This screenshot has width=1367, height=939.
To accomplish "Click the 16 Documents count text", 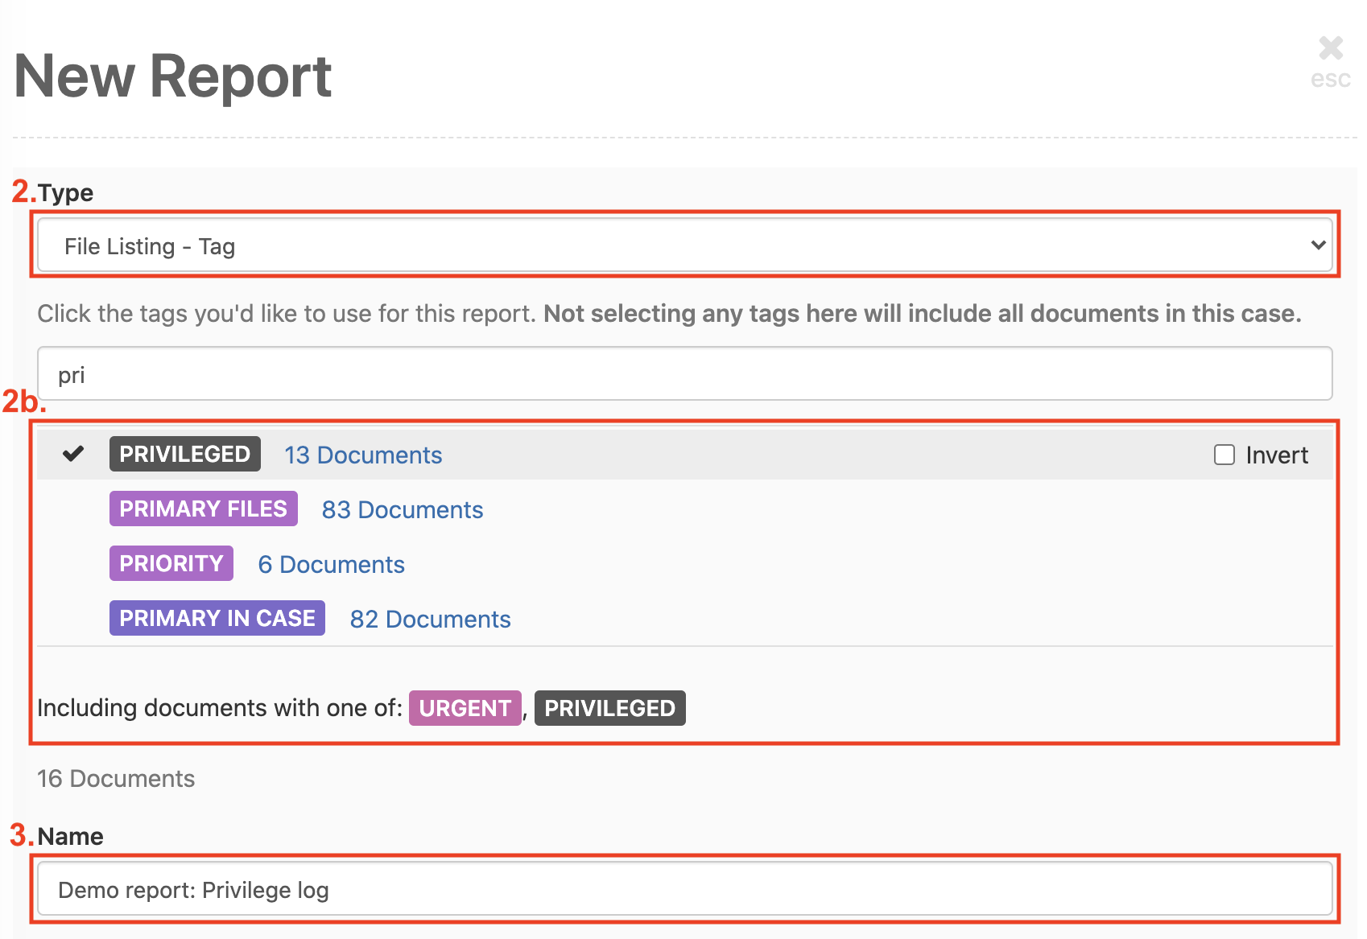I will pyautogui.click(x=115, y=778).
